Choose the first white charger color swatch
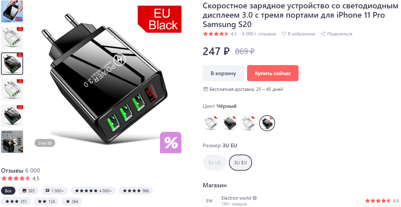The width and height of the screenshot is (401, 207). click(x=211, y=123)
